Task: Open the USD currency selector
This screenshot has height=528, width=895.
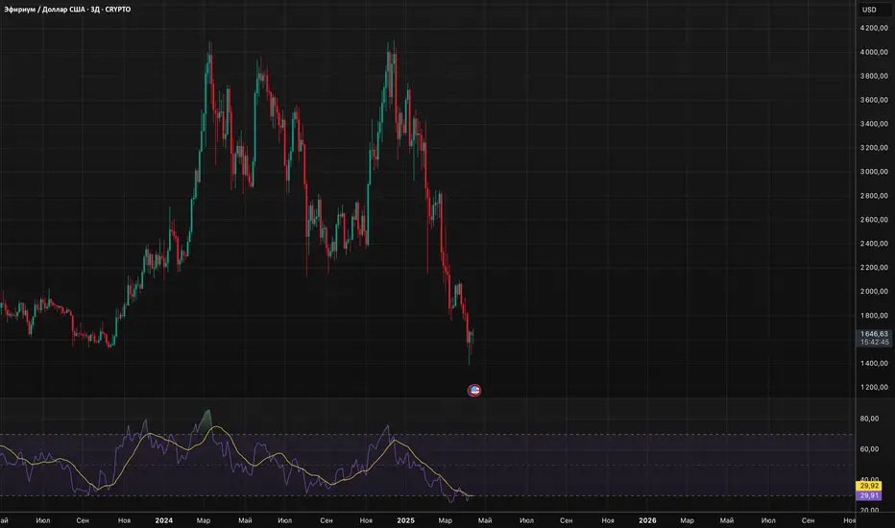Action: click(869, 10)
